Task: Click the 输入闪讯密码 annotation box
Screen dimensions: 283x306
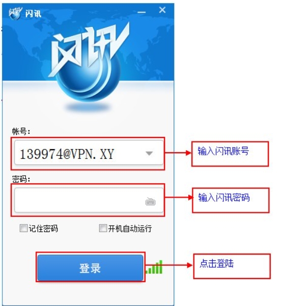Action: pyautogui.click(x=231, y=200)
